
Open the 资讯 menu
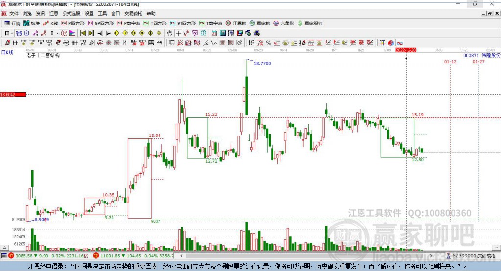point(40,13)
